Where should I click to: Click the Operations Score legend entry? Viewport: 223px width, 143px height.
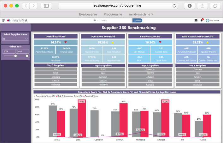pos(45,96)
